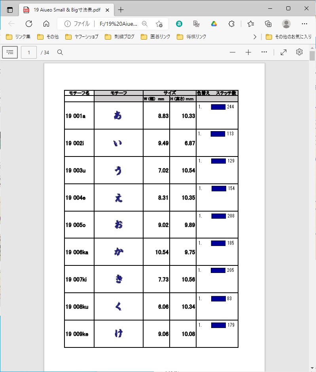The width and height of the screenshot is (316, 372).
Task: Go to the browser home page
Action: (46, 24)
